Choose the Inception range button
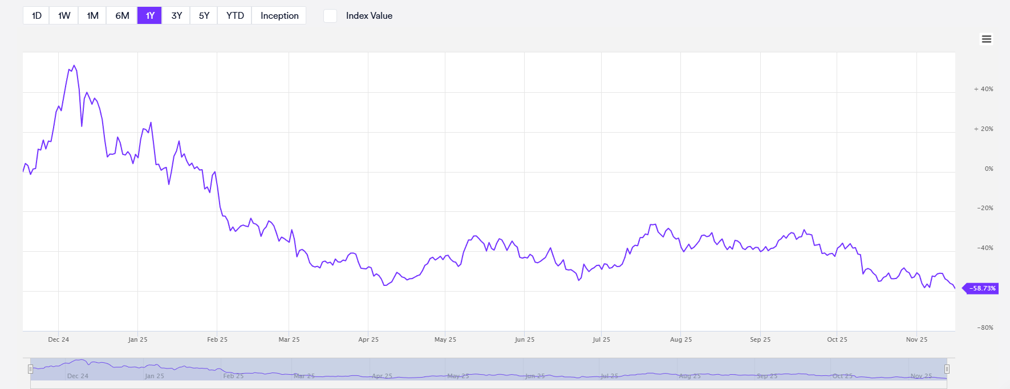Viewport: 1010px width, 389px height. [279, 15]
